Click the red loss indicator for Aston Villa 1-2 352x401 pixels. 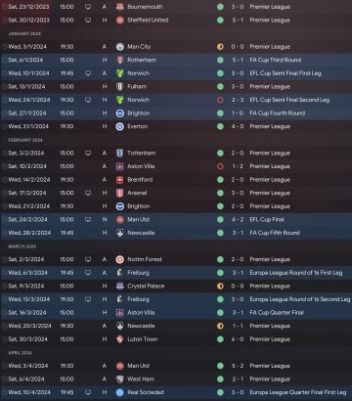point(220,166)
